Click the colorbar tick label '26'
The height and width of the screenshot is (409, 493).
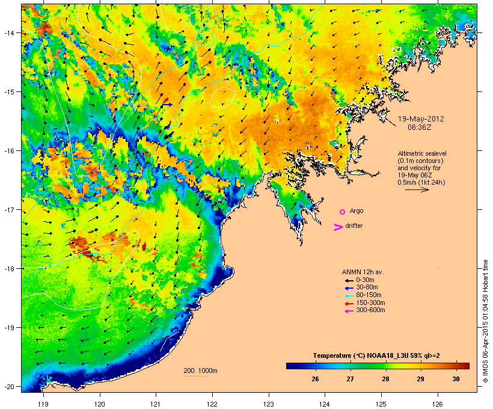[315, 379]
